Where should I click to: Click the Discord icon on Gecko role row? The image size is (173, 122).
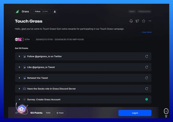pyautogui.click(x=24, y=89)
